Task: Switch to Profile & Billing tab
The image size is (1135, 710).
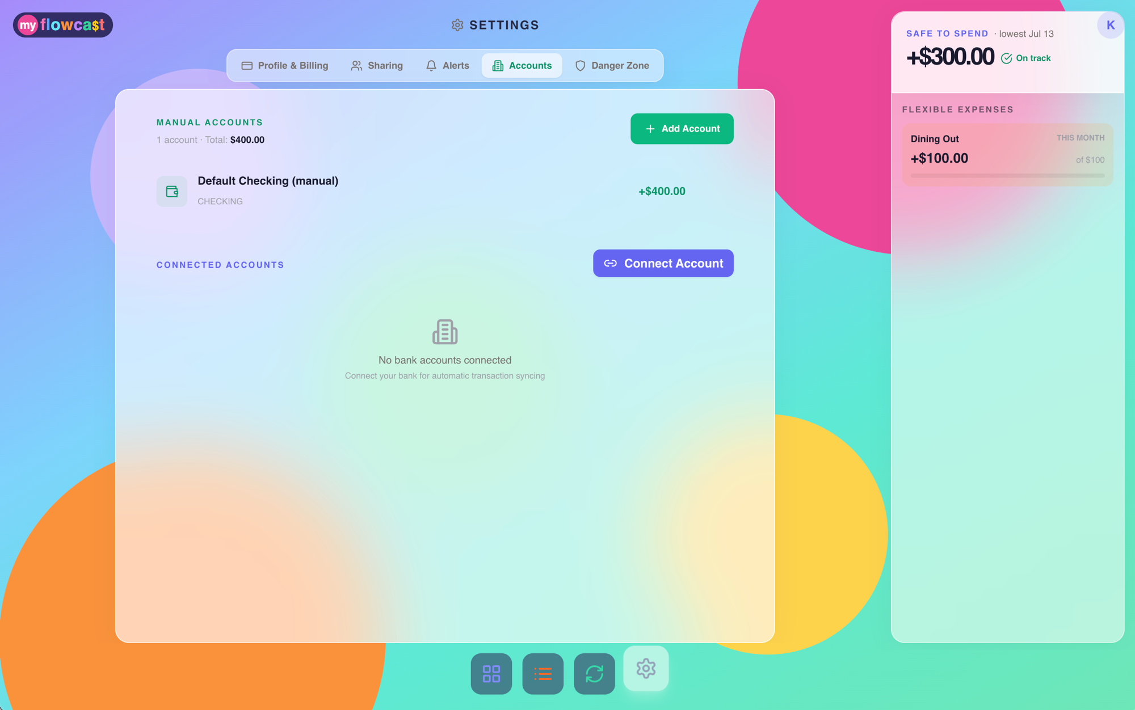Action: (x=285, y=66)
